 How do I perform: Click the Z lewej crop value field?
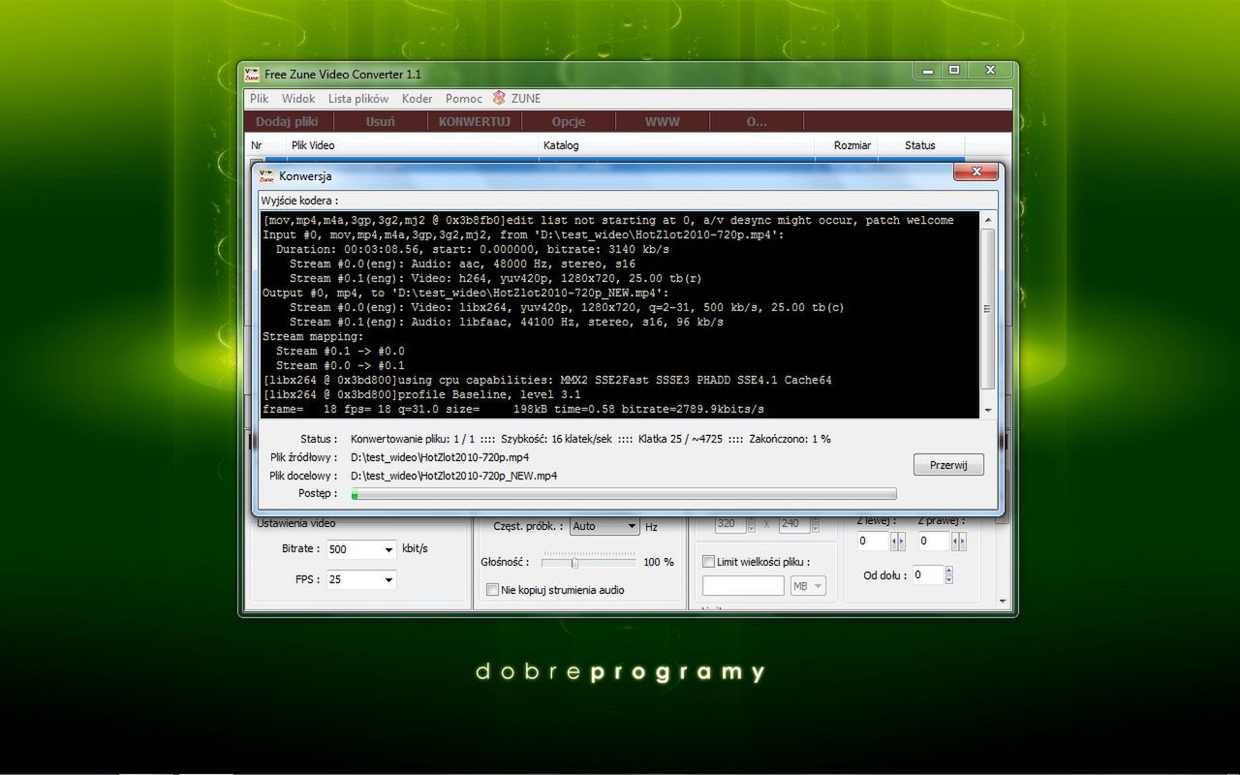coord(872,542)
